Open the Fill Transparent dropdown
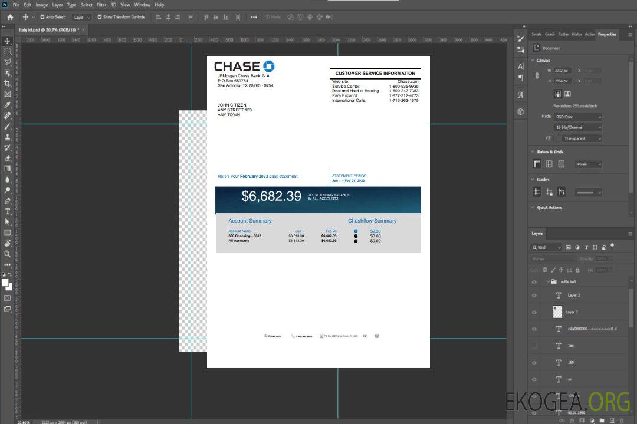The width and height of the screenshot is (637, 424). (582, 138)
